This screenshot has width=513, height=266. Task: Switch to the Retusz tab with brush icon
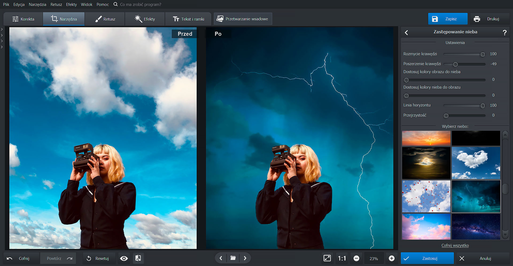pyautogui.click(x=105, y=19)
